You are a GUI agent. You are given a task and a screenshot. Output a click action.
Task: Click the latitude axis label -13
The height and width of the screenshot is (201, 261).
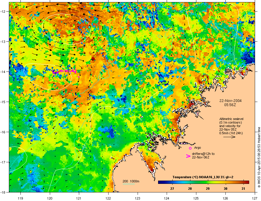coord(3,41)
